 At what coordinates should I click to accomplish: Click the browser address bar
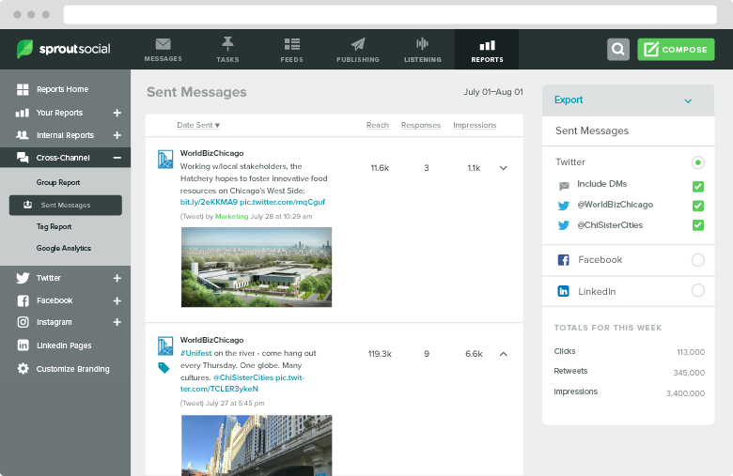pyautogui.click(x=390, y=14)
